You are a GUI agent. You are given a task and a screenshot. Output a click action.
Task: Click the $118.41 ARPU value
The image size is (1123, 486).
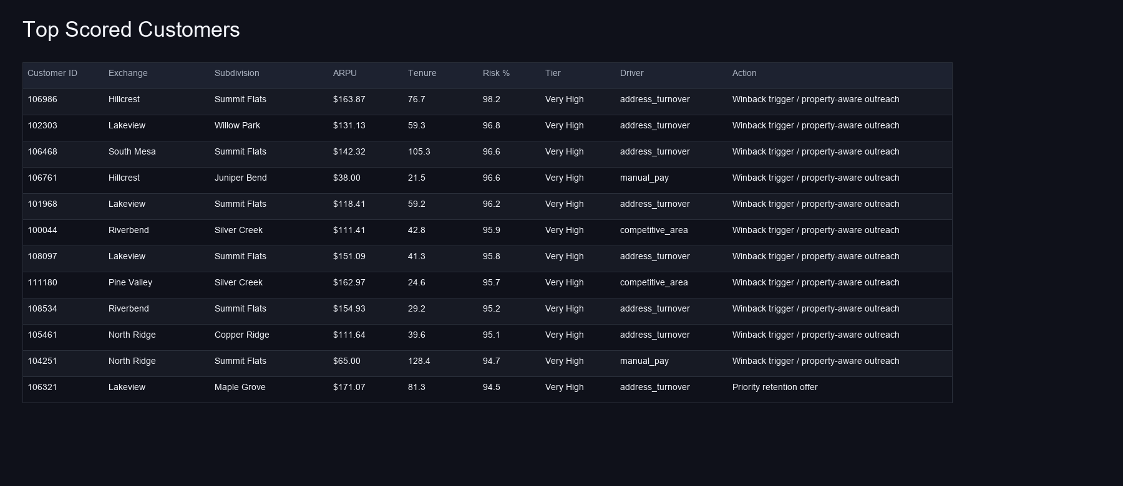pos(349,204)
